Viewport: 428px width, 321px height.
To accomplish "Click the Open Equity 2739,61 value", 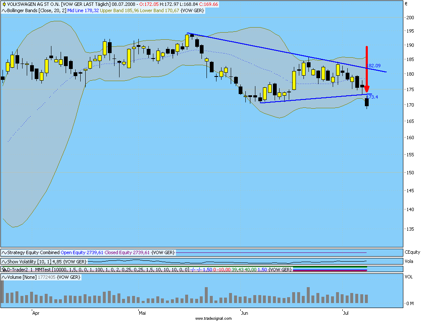I will pos(82,252).
